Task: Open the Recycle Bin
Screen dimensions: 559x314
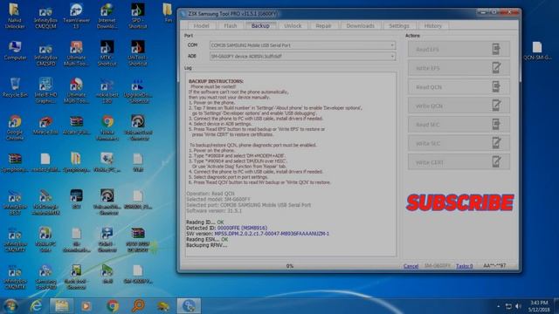Action: [15, 87]
